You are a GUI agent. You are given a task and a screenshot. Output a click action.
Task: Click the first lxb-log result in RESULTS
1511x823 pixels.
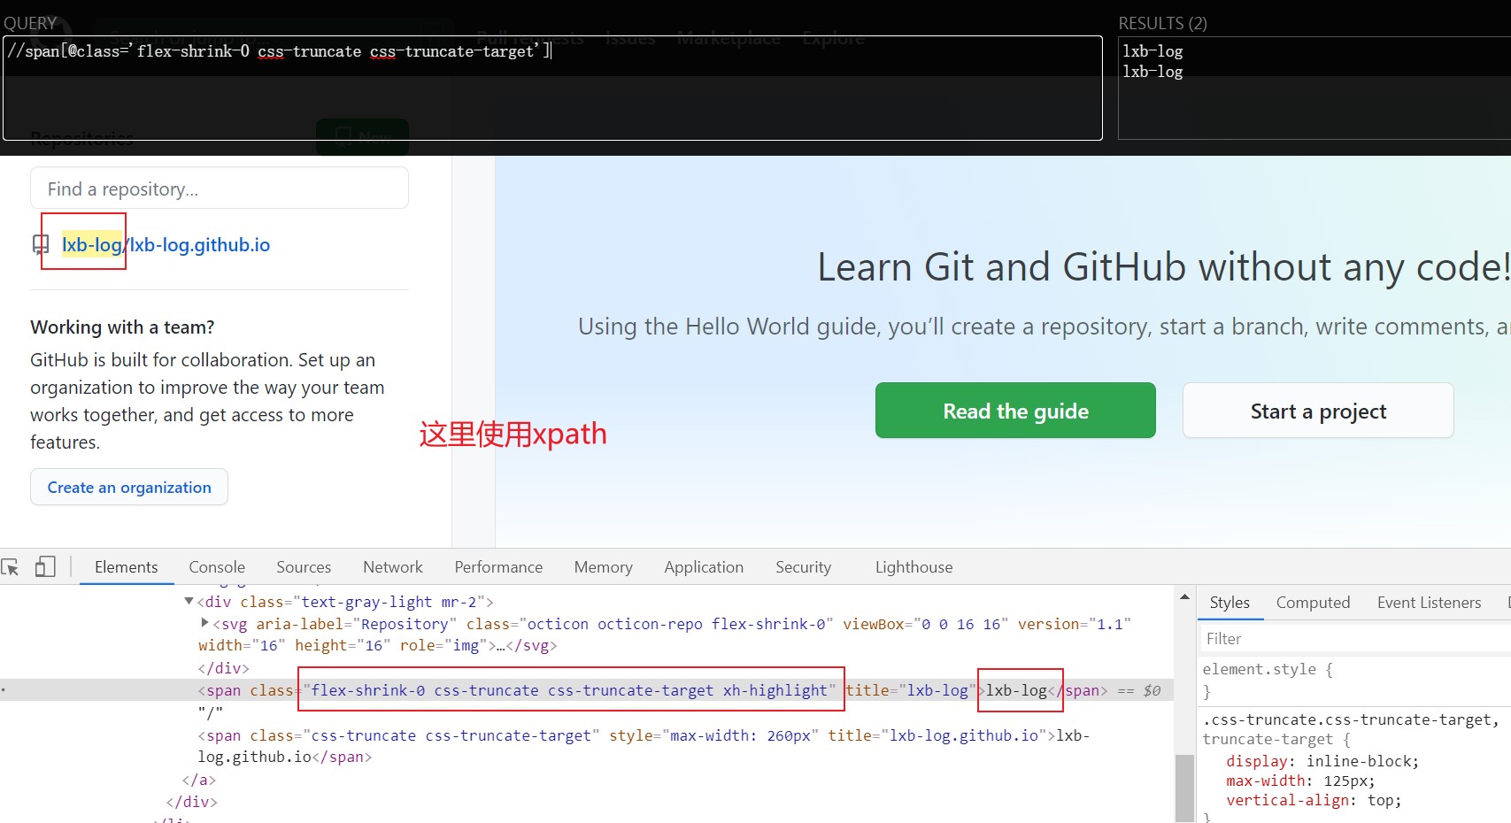[1153, 51]
